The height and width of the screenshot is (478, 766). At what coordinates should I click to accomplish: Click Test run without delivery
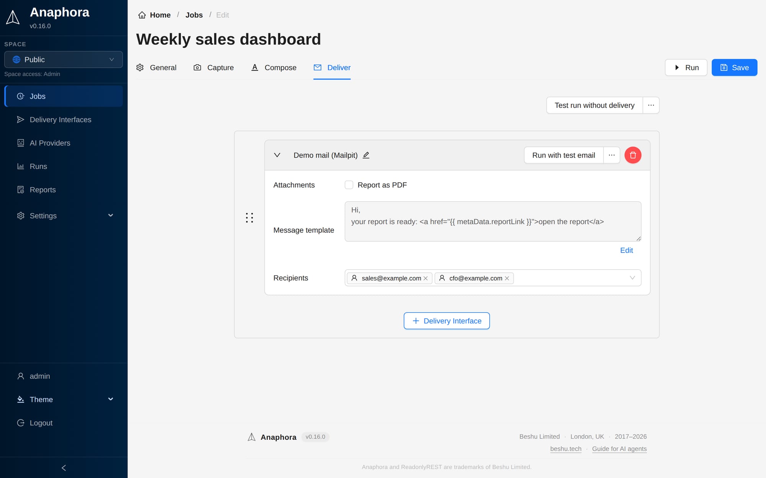594,105
